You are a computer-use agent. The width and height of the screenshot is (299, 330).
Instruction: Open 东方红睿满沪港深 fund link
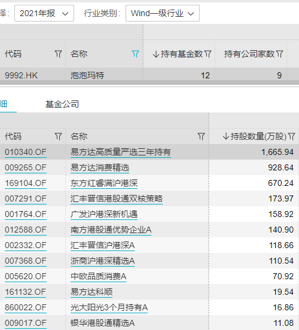click(104, 183)
